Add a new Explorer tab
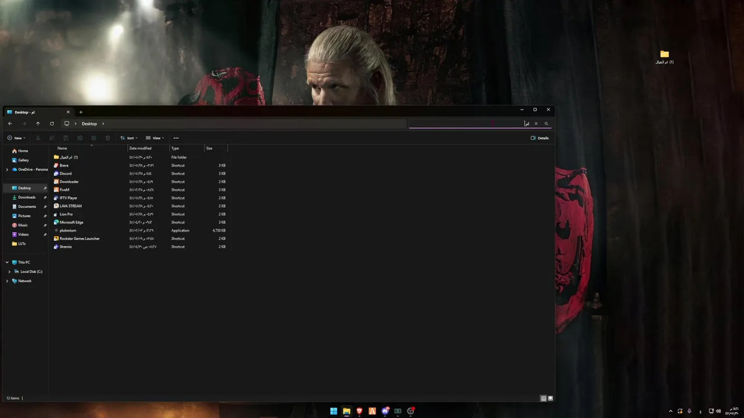The width and height of the screenshot is (744, 418). click(81, 112)
